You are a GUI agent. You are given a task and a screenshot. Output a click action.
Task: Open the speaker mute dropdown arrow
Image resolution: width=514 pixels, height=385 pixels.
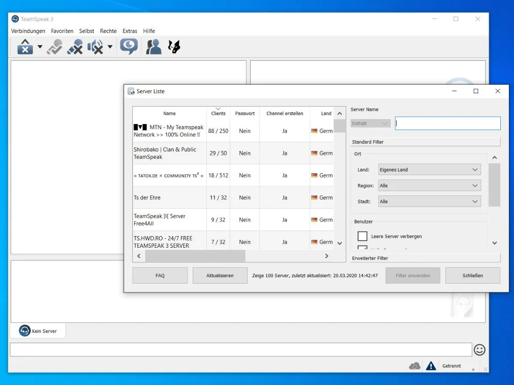110,47
